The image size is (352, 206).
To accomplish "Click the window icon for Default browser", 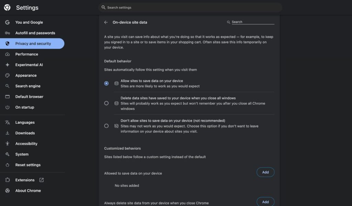I will point(8,97).
